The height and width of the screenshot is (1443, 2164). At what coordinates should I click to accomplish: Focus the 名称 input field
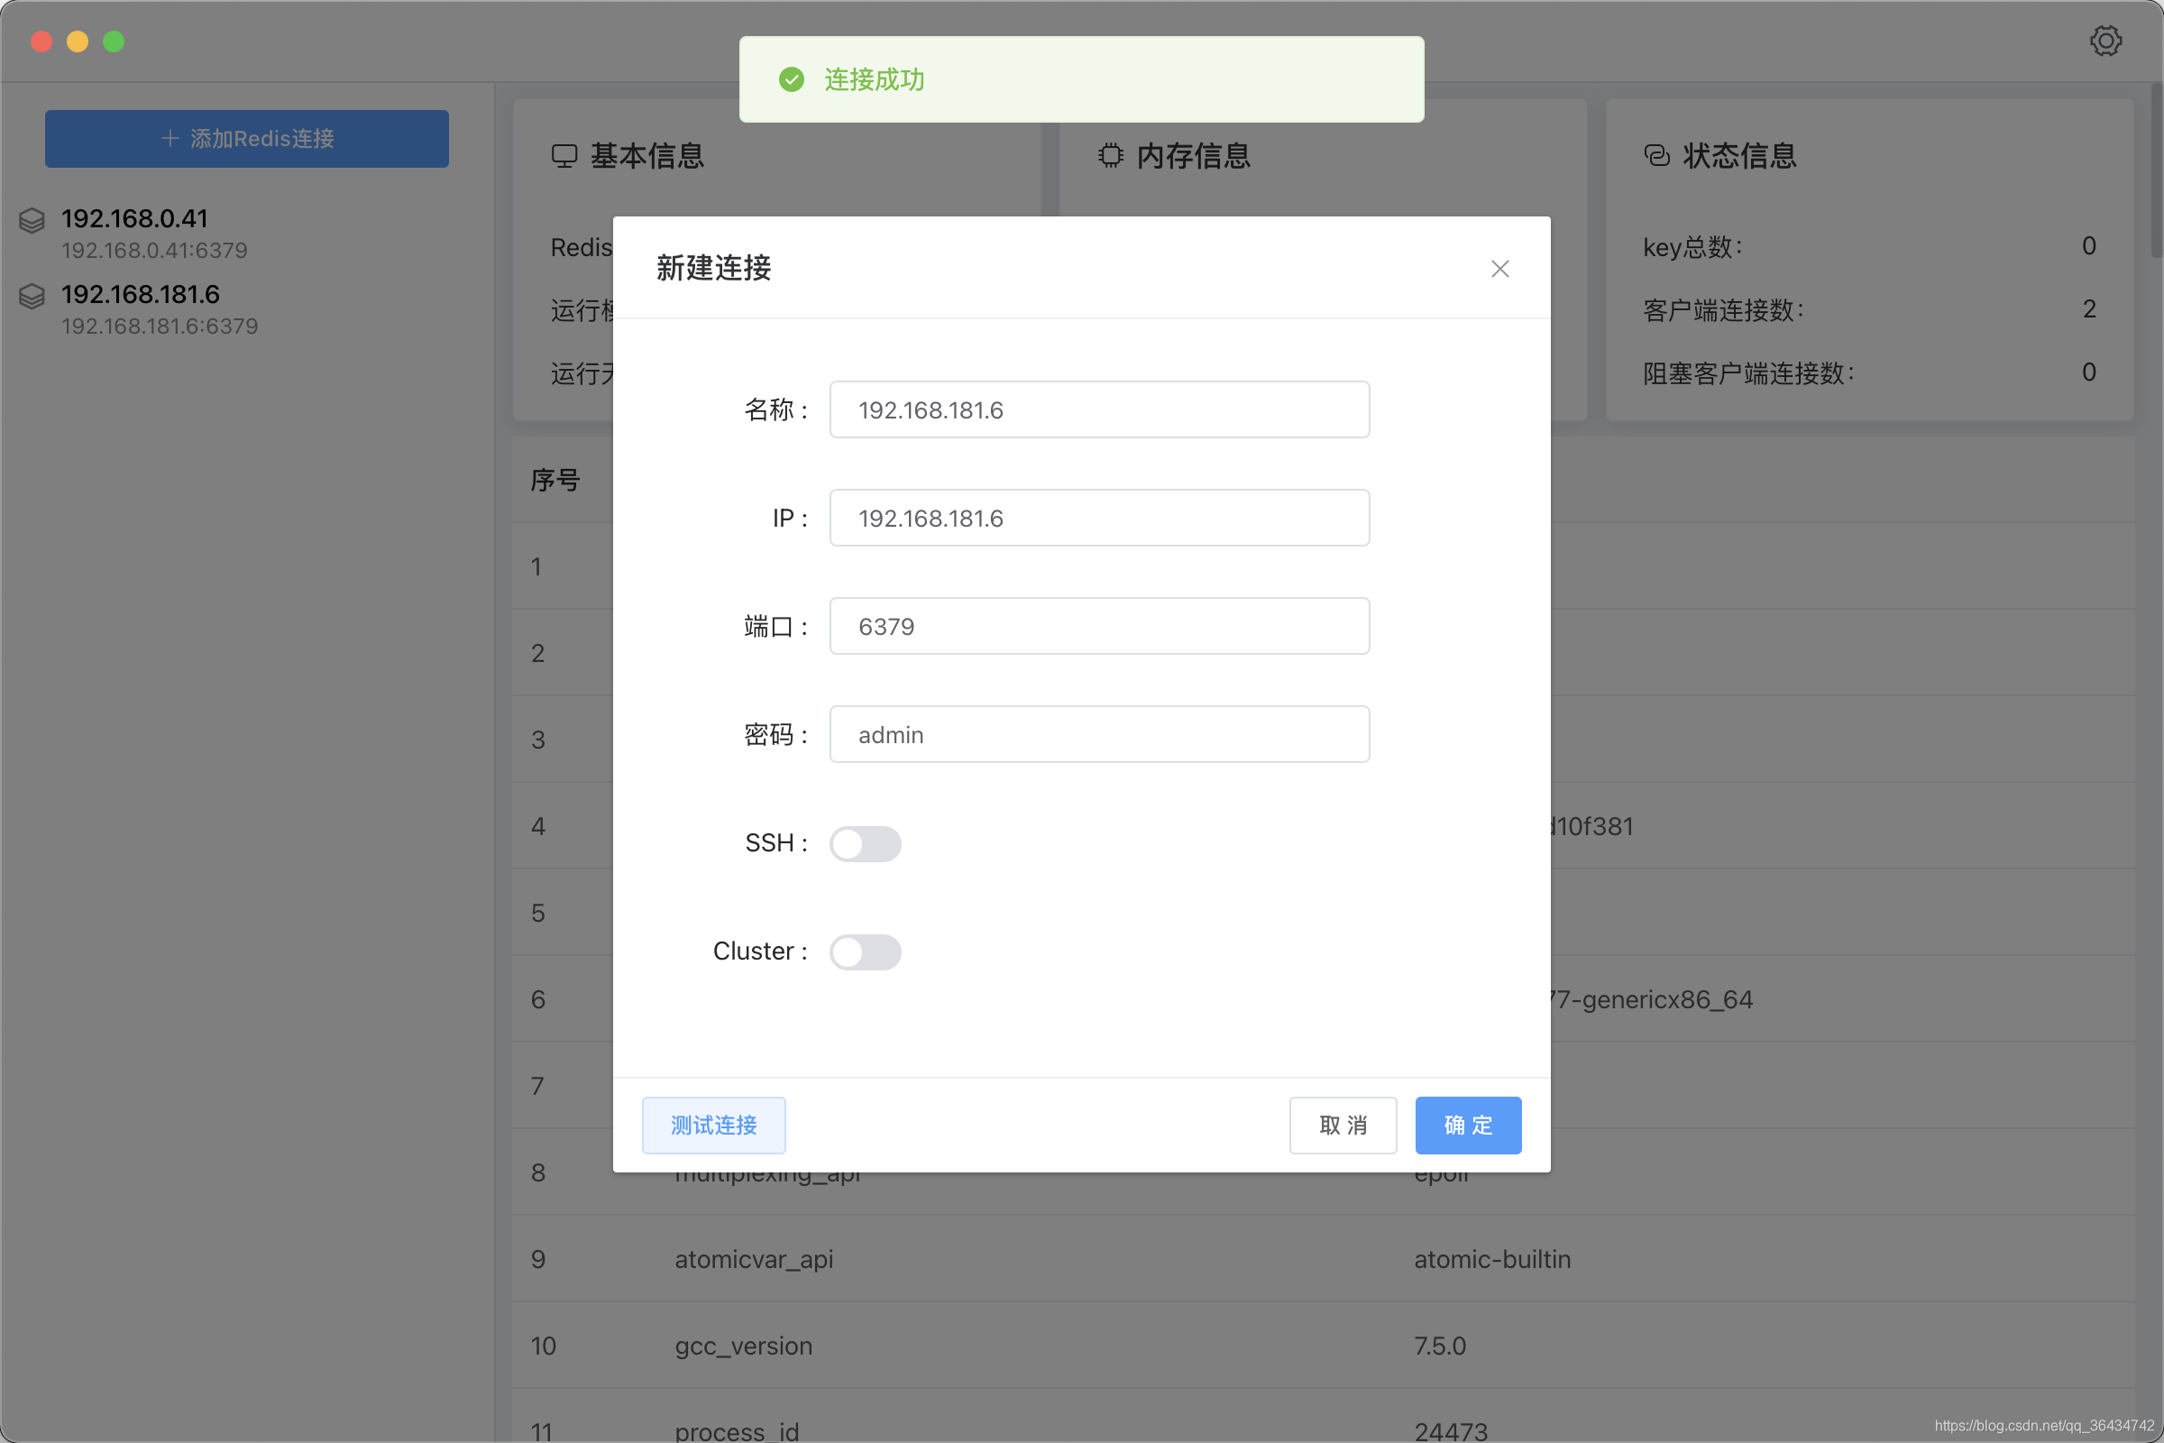tap(1099, 409)
